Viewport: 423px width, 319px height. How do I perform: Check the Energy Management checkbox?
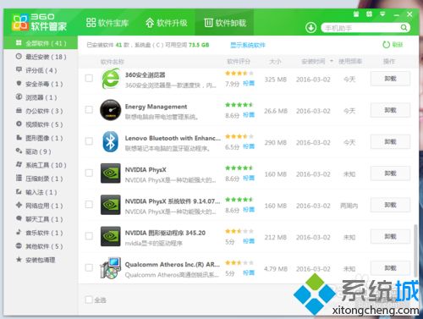[89, 110]
